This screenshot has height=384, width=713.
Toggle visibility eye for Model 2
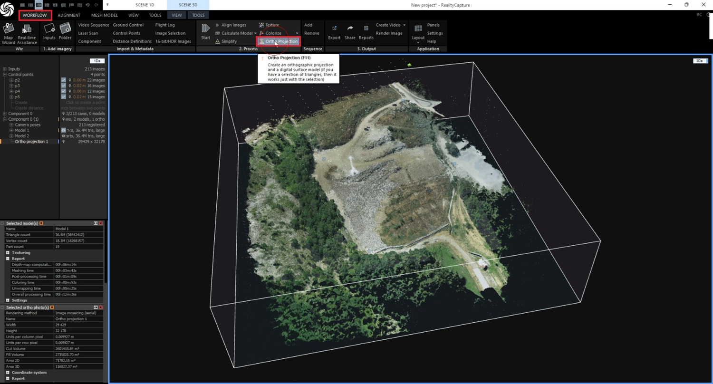pos(64,136)
